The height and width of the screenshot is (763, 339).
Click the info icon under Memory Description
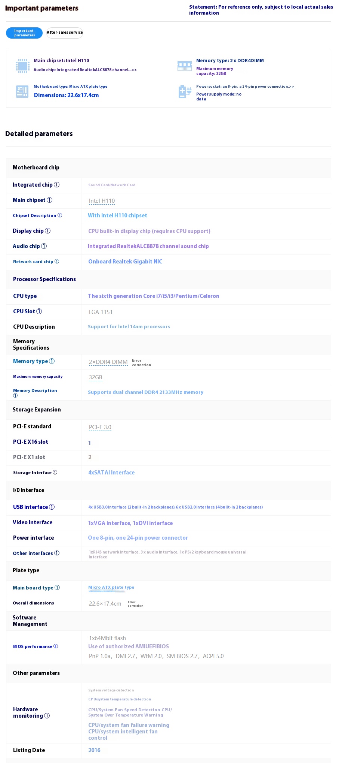(x=15, y=395)
